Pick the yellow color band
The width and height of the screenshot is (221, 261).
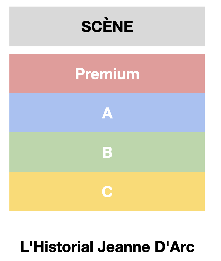coord(107,191)
